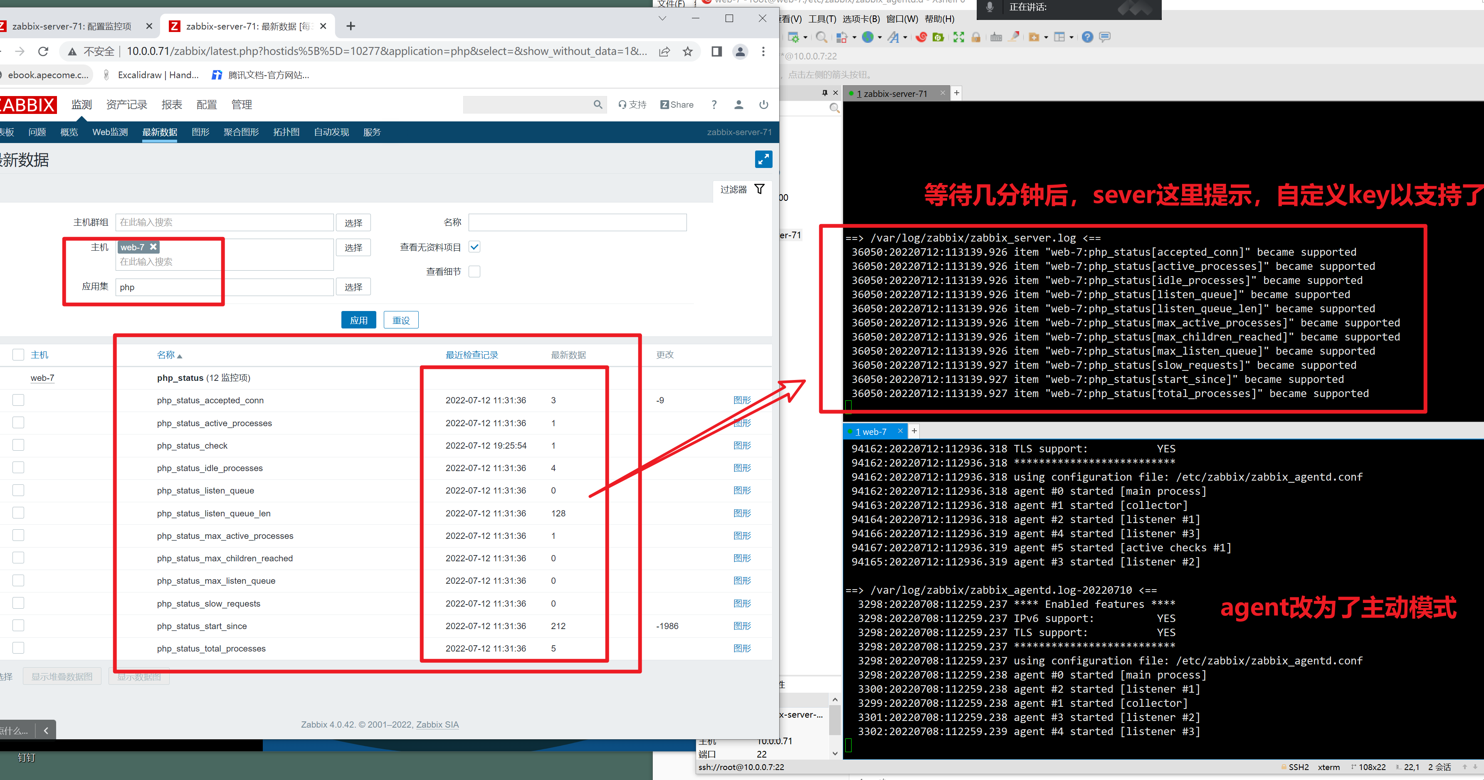This screenshot has height=780, width=1484.
Task: Click the 应用 apply button
Action: pos(358,320)
